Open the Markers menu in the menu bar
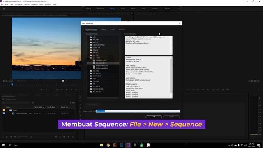Image resolution: width=263 pixels, height=148 pixels. tap(26, 5)
